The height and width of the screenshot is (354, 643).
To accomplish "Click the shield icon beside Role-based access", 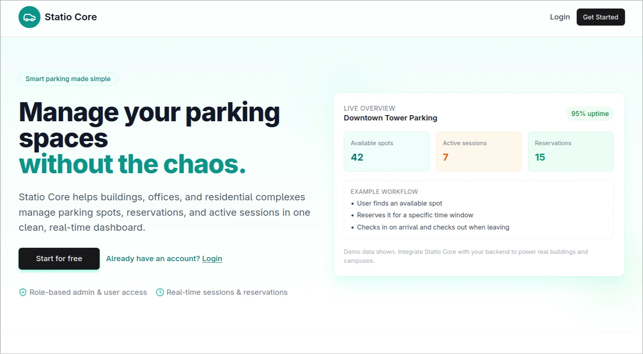I will click(23, 292).
